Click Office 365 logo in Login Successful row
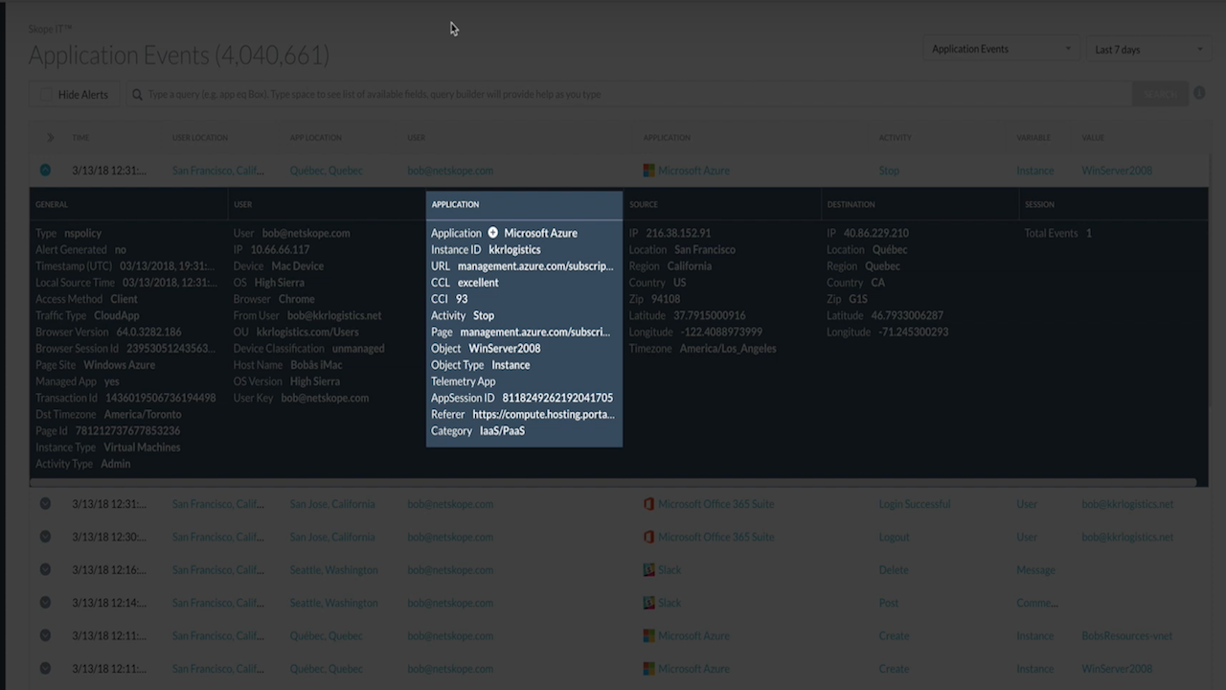This screenshot has height=690, width=1226. click(648, 504)
